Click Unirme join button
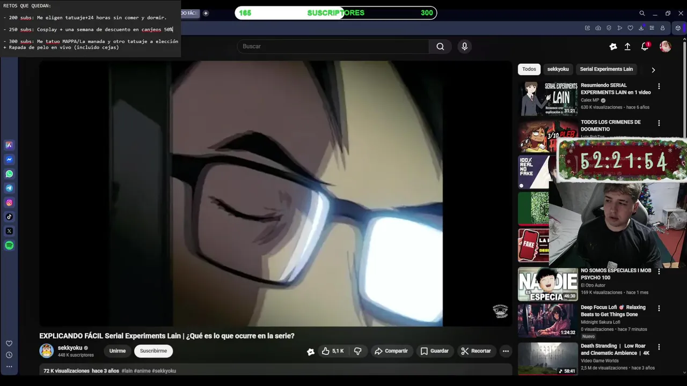 click(x=118, y=351)
